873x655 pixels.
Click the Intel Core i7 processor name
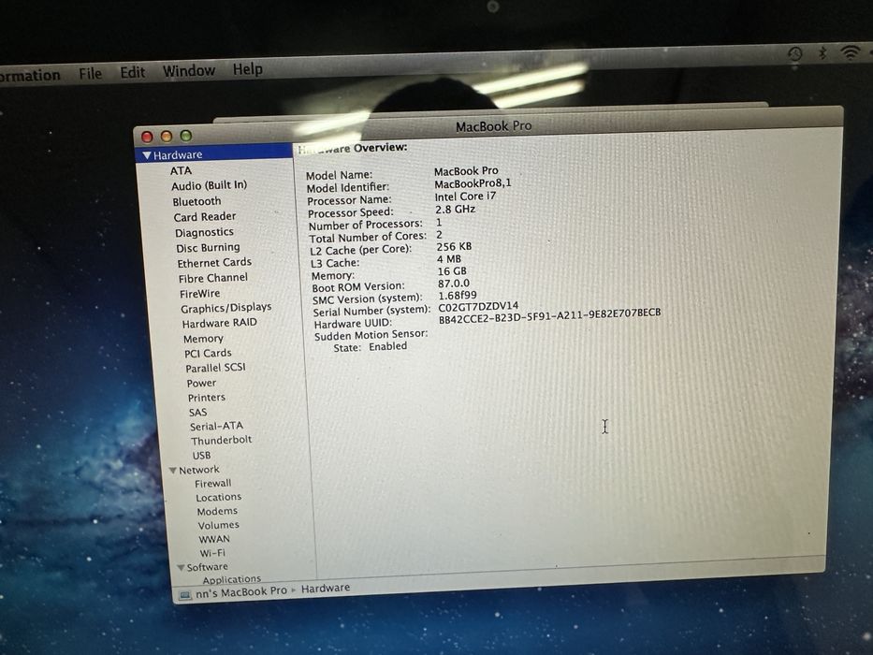click(465, 196)
